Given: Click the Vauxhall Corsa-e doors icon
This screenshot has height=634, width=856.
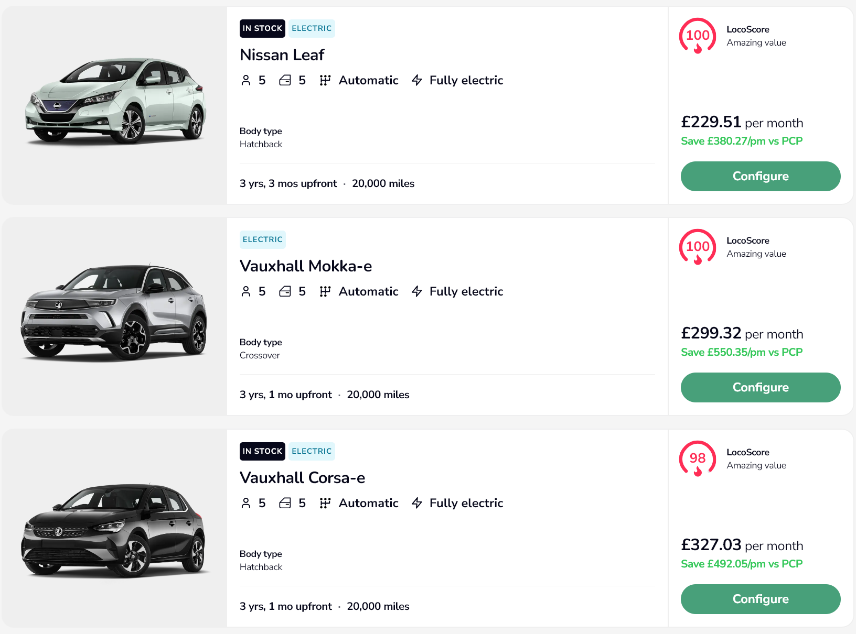Looking at the screenshot, I should [285, 503].
